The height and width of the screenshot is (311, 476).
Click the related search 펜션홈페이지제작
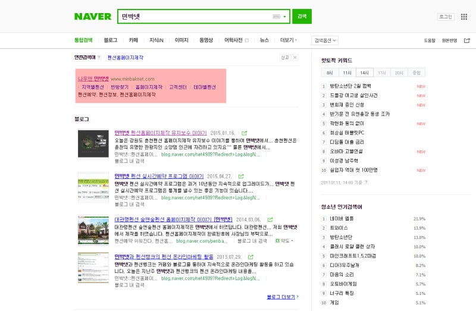coord(126,57)
